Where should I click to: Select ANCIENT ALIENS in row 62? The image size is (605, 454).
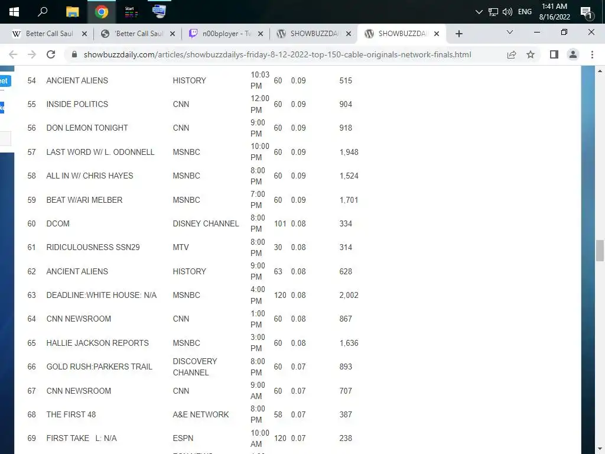[x=77, y=271]
